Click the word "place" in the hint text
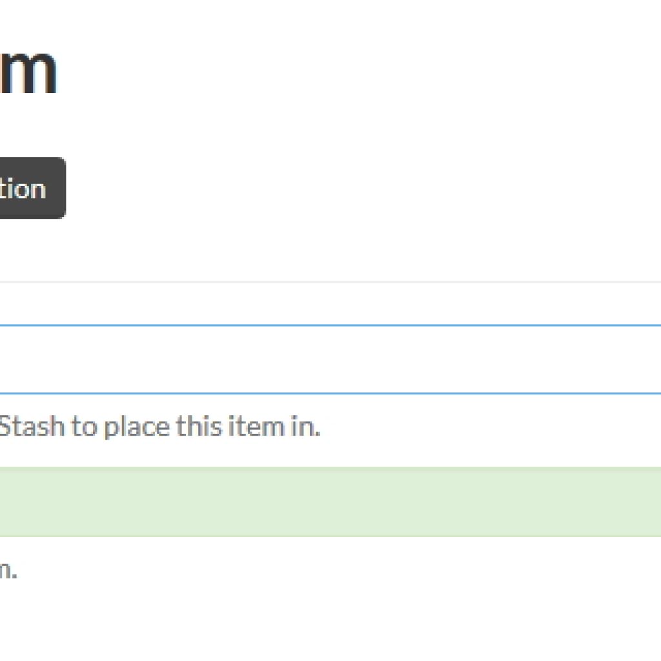This screenshot has height=661, width=661. (137, 427)
